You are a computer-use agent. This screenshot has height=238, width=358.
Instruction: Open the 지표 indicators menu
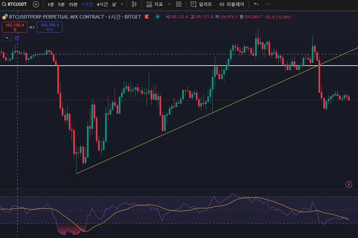click(x=154, y=4)
